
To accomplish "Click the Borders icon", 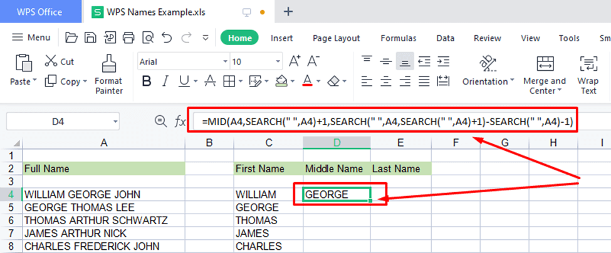I will tap(229, 81).
